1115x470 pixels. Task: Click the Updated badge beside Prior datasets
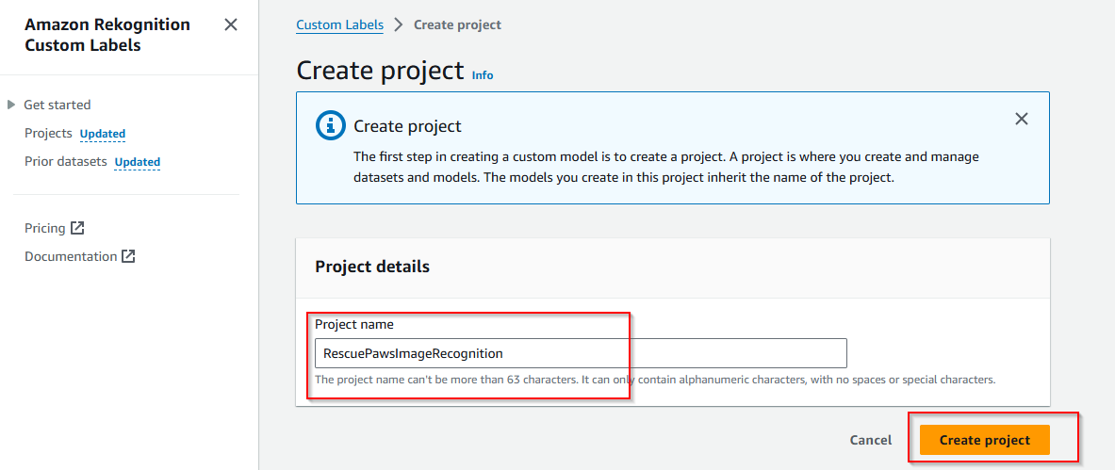coord(138,162)
